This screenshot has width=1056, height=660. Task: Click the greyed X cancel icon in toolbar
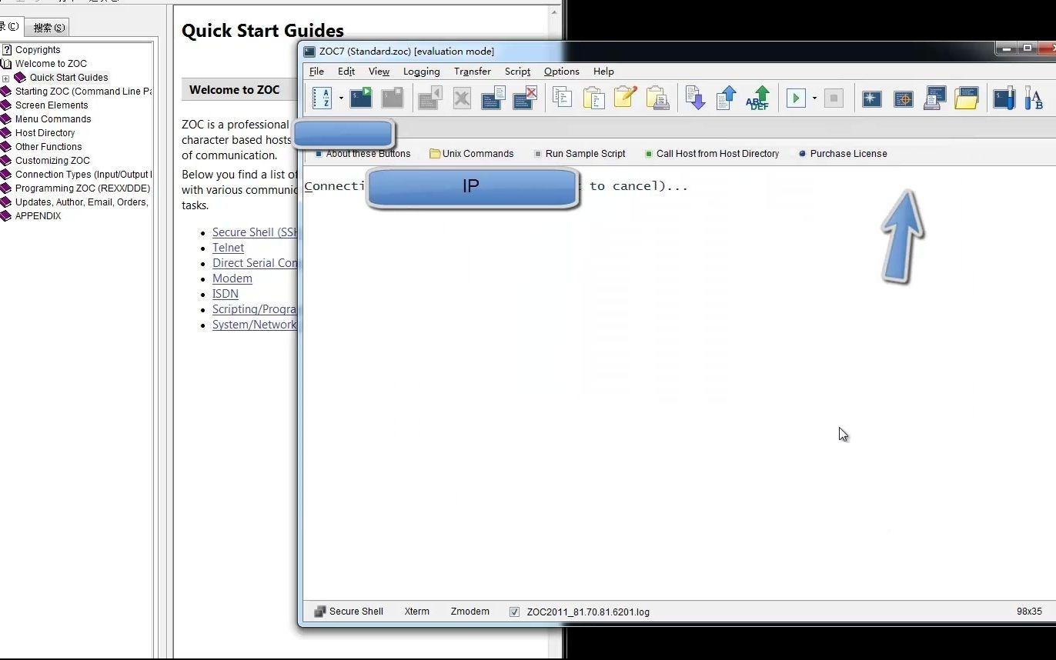(462, 98)
